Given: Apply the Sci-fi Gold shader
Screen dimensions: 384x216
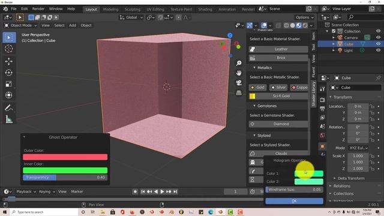Looking at the screenshot, I should coord(278,96).
